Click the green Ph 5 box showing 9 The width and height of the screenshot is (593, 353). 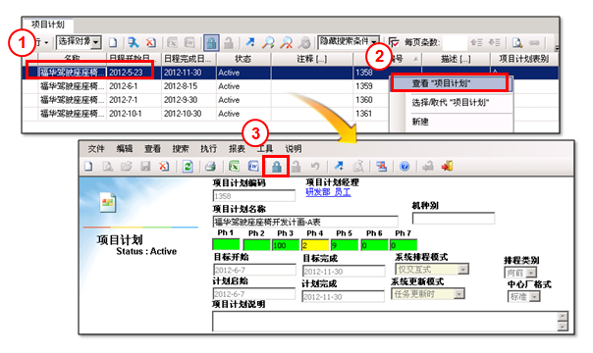(345, 245)
